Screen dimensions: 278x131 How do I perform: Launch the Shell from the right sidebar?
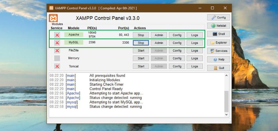point(219,34)
